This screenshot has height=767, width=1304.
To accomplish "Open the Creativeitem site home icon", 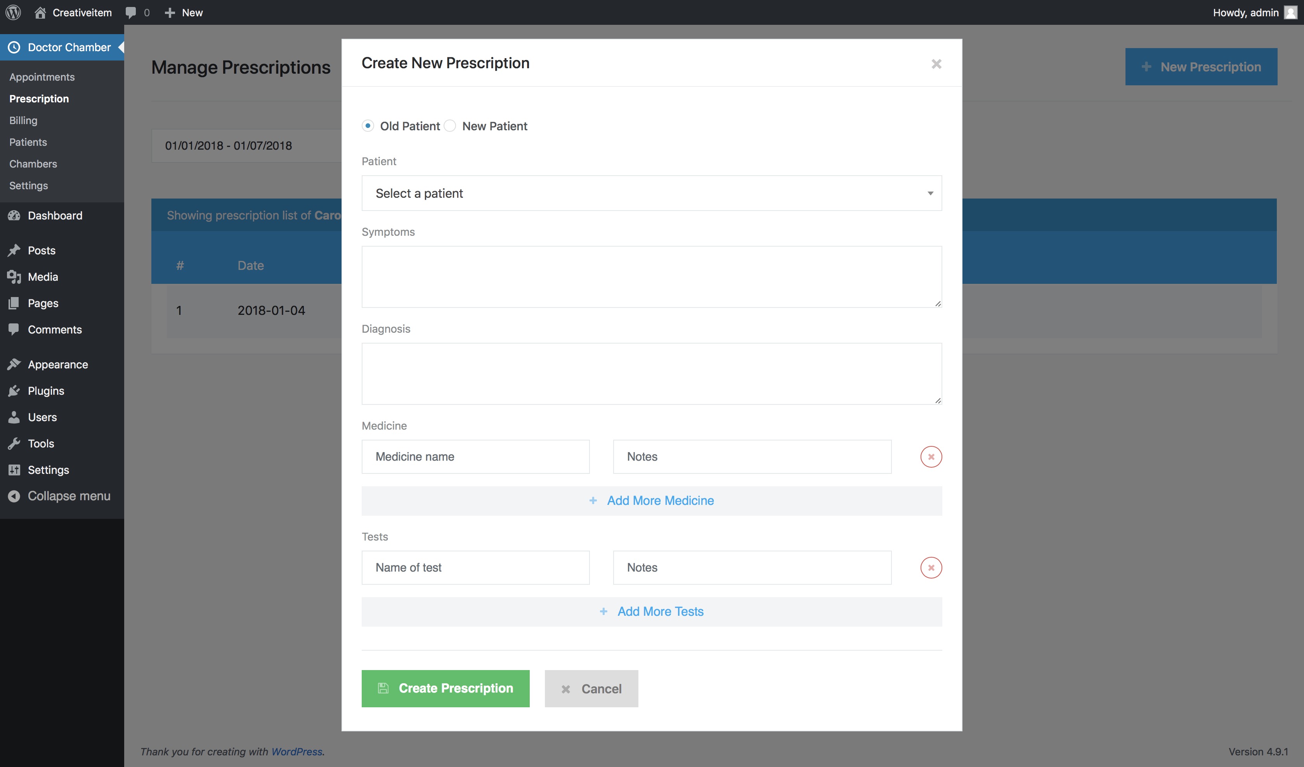I will (40, 12).
